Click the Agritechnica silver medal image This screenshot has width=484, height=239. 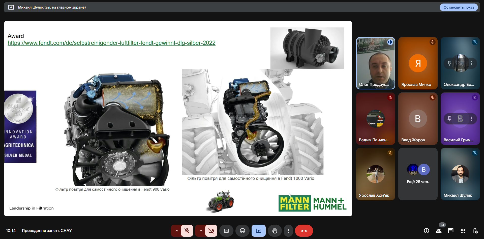20,127
